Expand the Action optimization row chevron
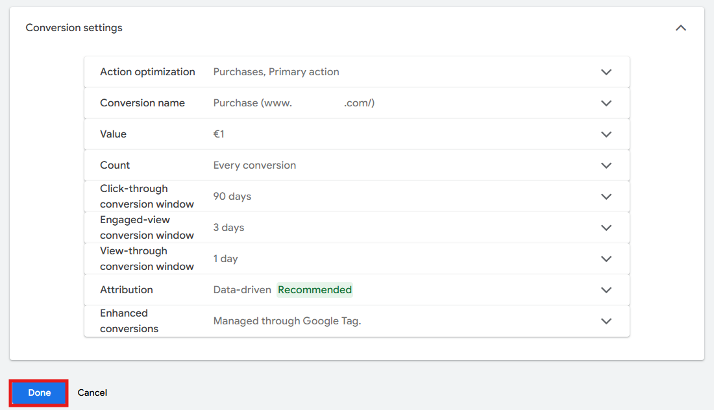 point(606,72)
